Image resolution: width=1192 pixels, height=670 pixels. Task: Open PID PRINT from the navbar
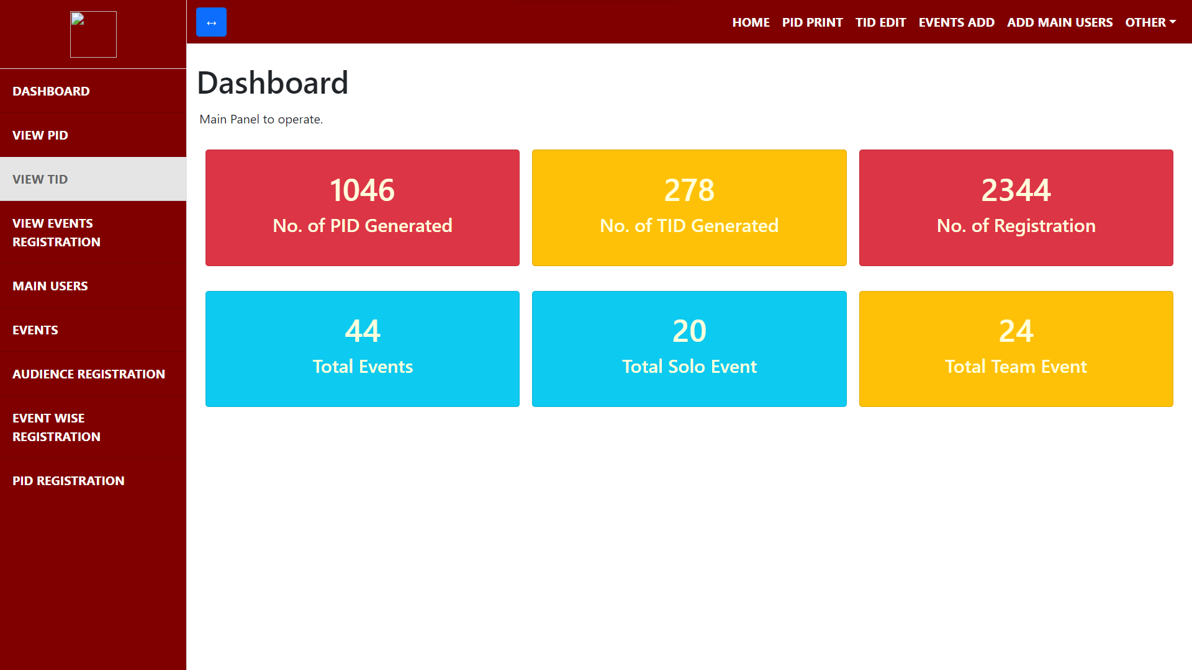click(x=812, y=22)
